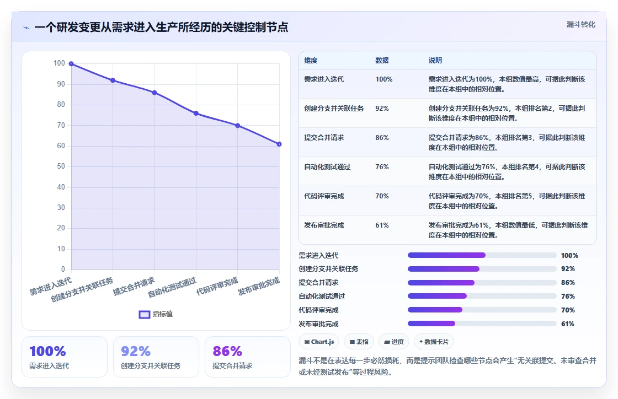Click the lightning icon beside the title
Screen dimensions: 618x399
26,28
